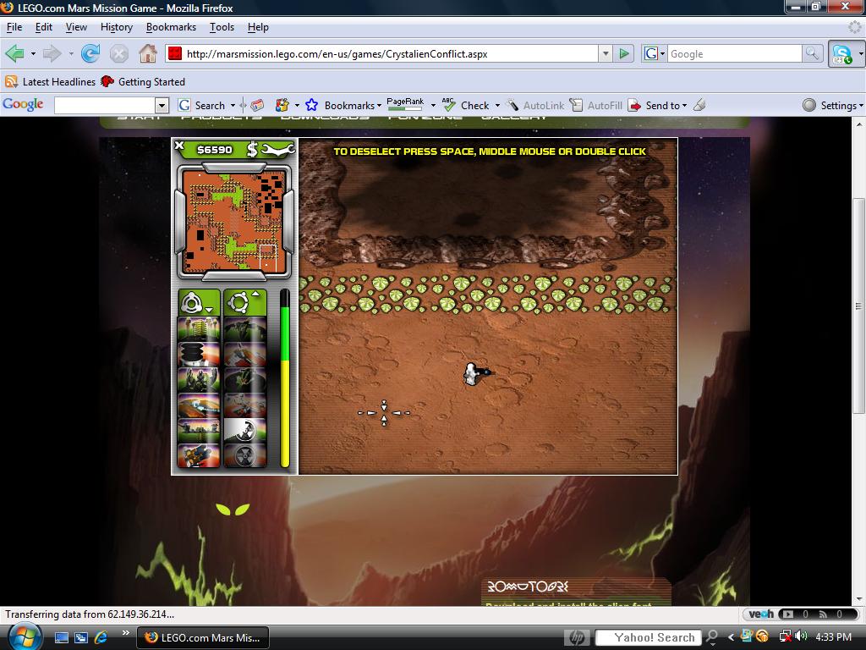866x650 pixels.
Task: Click the search magnifier icon
Action: [x=812, y=53]
